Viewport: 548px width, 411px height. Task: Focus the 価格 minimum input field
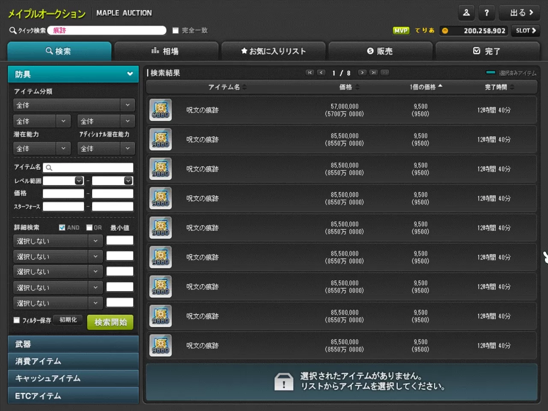point(63,194)
